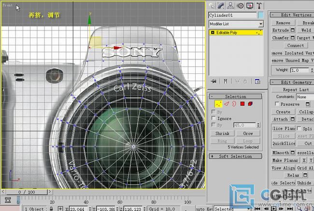Adjust the X coordinate spinner arrows
The width and height of the screenshot is (314, 211).
(90, 209)
